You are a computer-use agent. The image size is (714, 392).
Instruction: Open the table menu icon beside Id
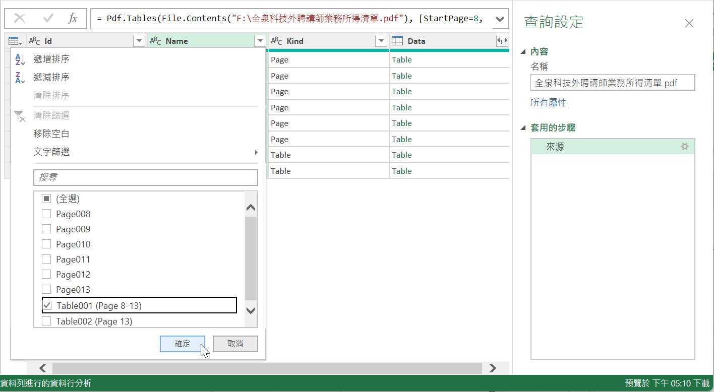point(15,41)
